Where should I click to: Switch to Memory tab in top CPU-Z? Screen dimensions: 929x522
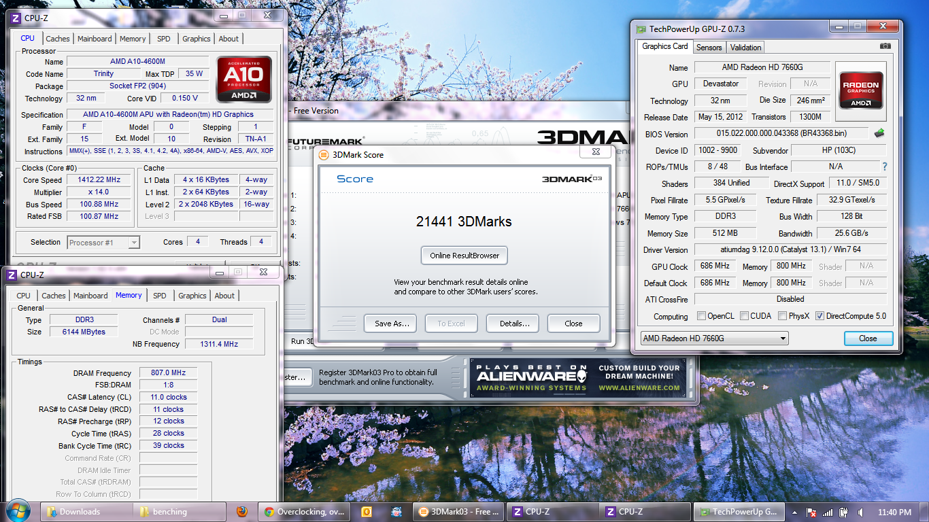(x=133, y=39)
